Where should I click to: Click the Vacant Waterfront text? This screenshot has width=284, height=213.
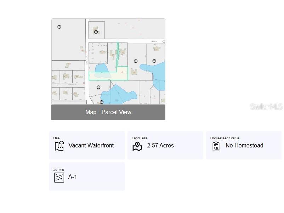(91, 146)
